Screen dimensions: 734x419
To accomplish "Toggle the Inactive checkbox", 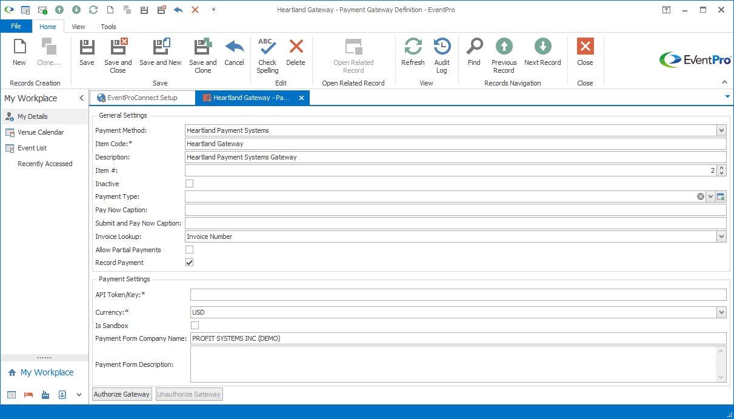I will (189, 183).
